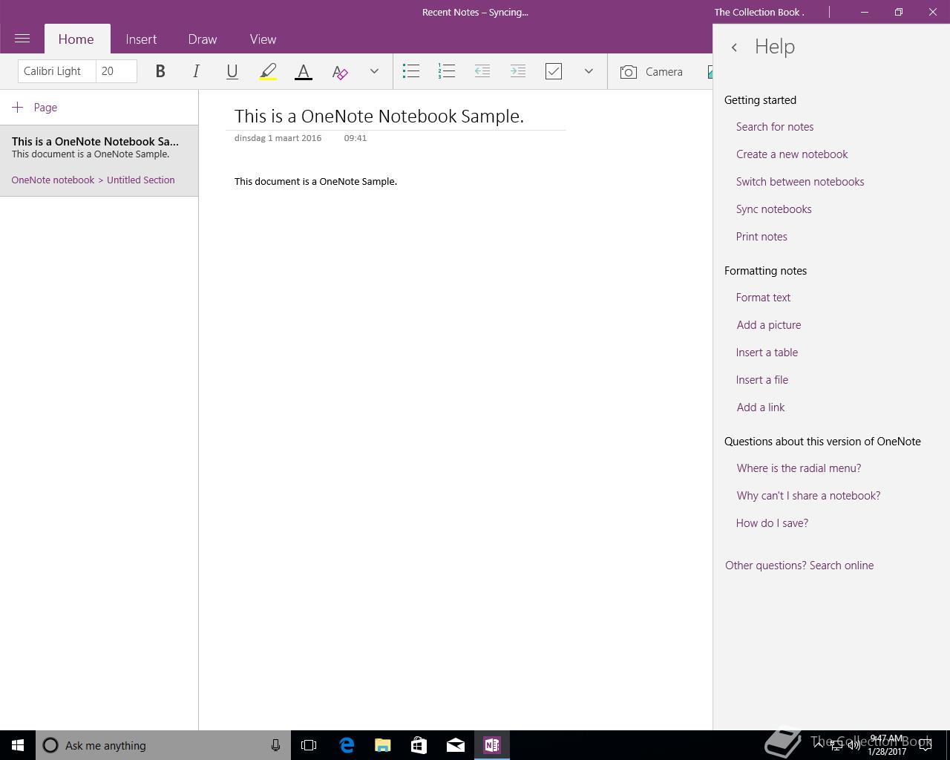Click the page time 09:41

356,138
